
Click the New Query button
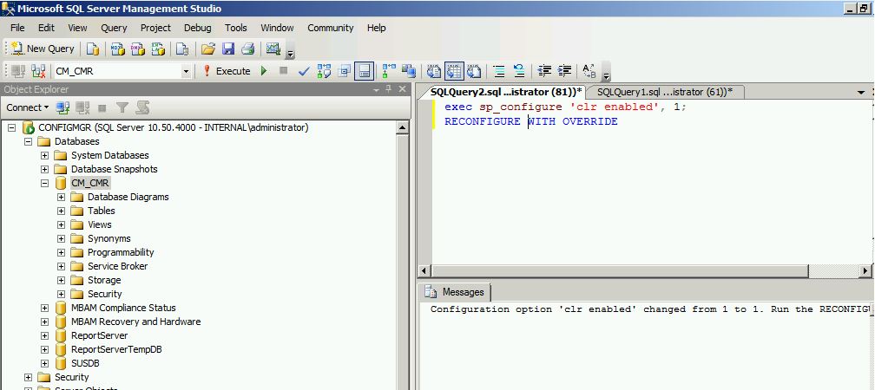point(43,49)
